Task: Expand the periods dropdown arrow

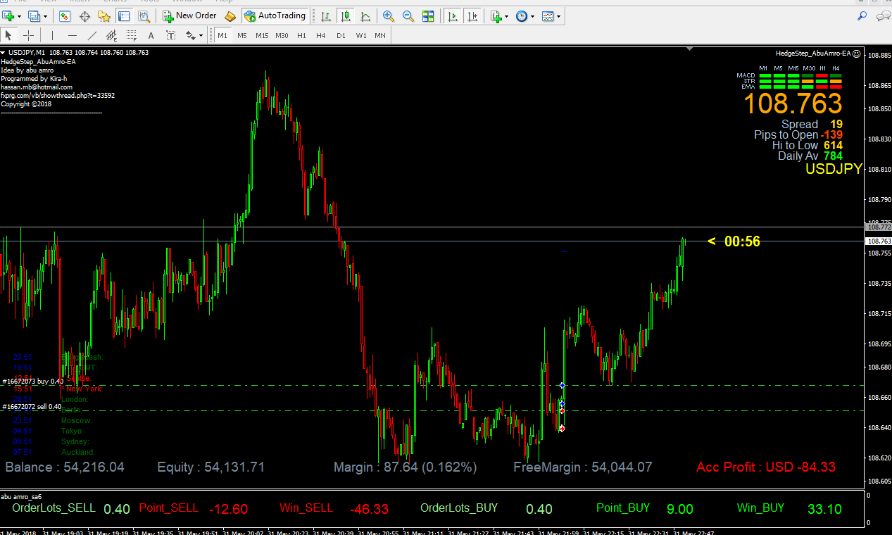Action: (x=532, y=15)
